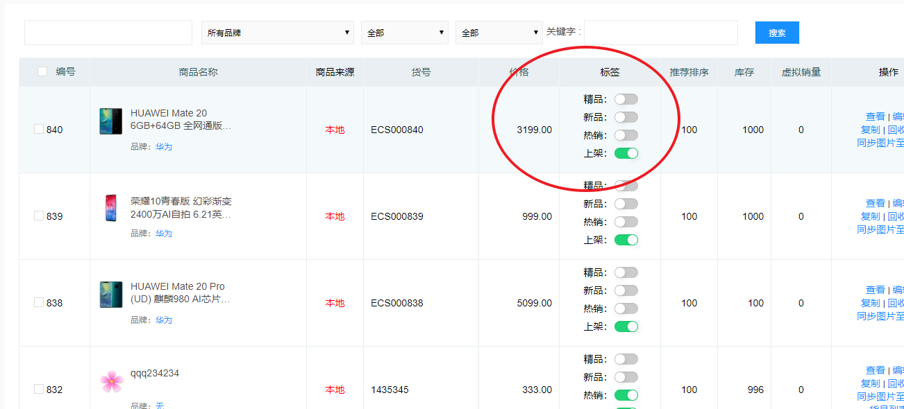This screenshot has width=904, height=409.
Task: Click the 推荐排序 column header
Action: (x=689, y=72)
